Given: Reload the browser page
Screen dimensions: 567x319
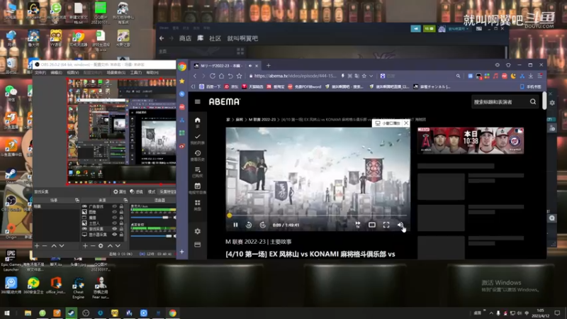Looking at the screenshot, I should pyautogui.click(x=213, y=76).
